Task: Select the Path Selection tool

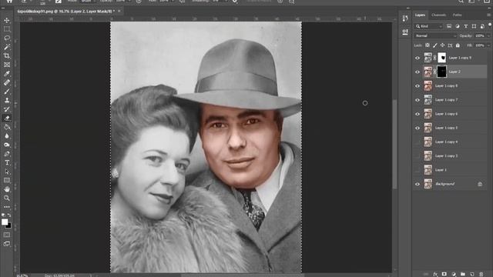Action: 7,172
